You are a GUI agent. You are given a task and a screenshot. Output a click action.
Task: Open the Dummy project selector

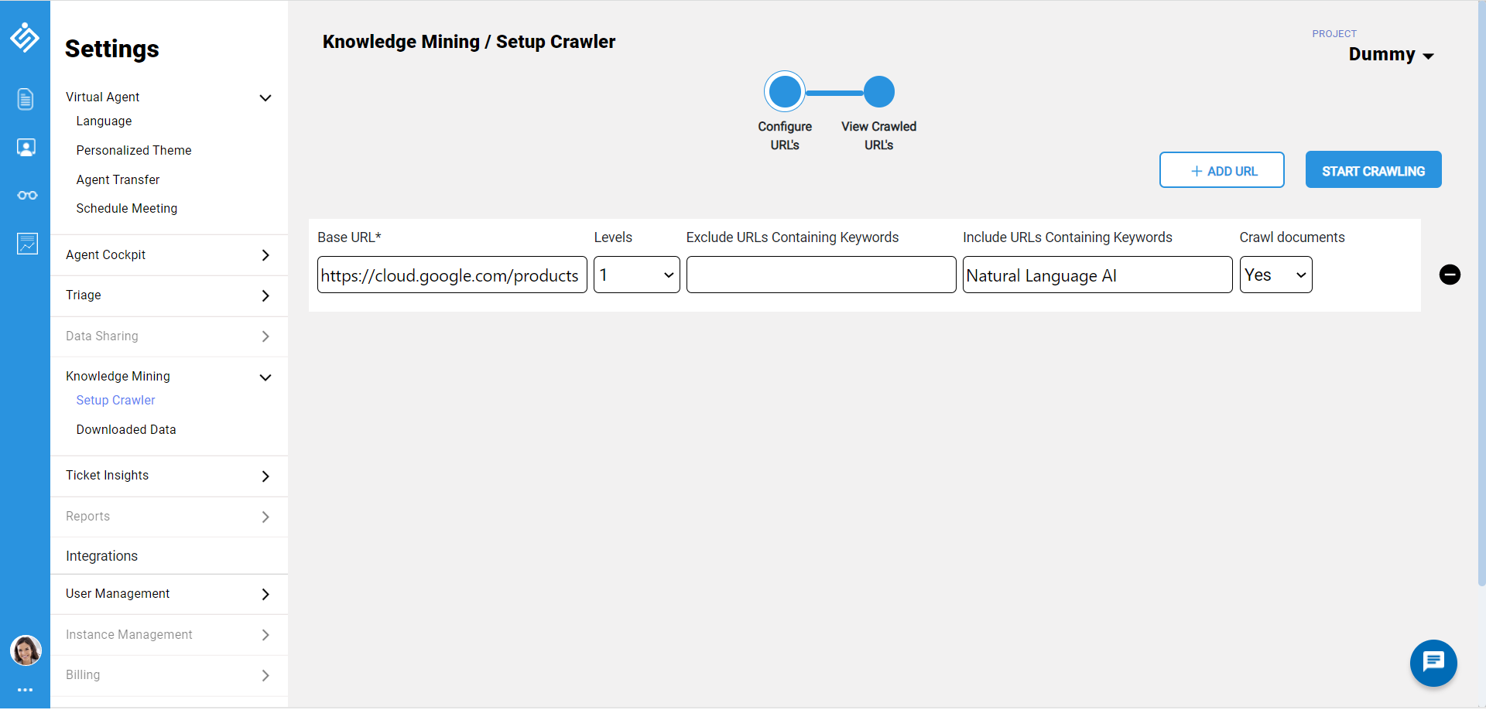1391,55
